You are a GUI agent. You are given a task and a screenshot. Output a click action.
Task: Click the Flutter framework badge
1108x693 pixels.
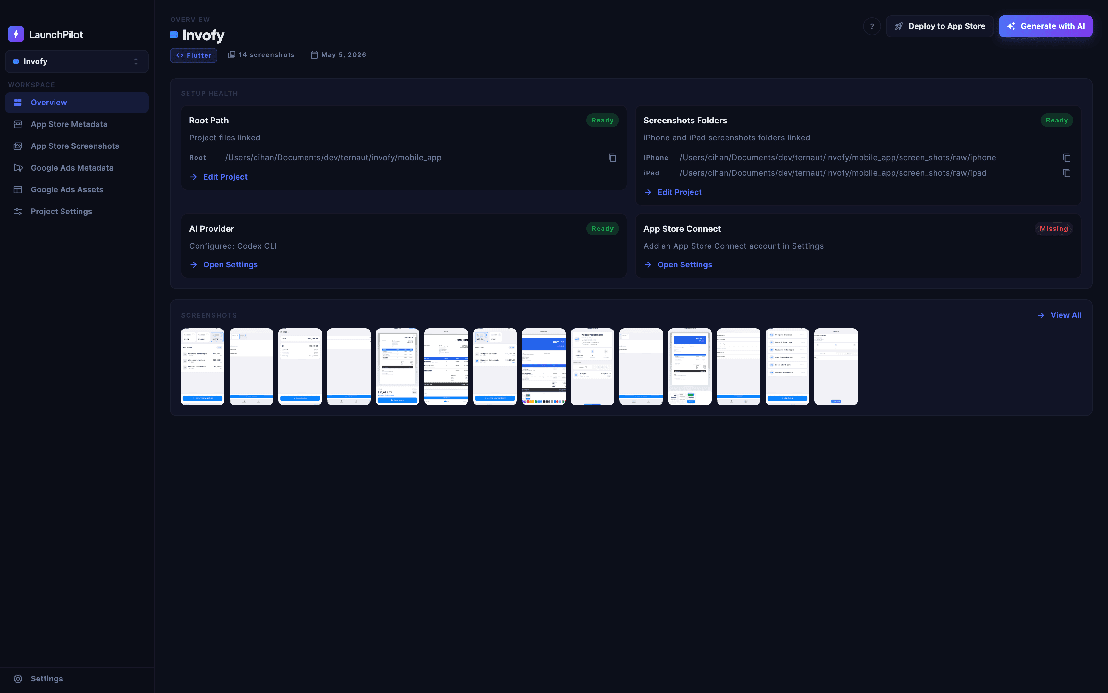click(193, 55)
